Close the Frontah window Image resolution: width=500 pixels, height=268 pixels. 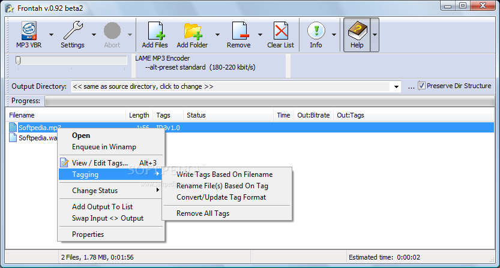tap(483, 6)
